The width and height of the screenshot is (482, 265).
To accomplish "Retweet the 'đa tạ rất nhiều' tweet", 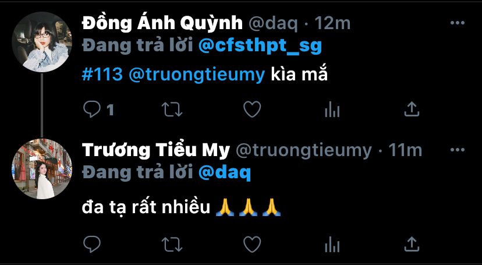I will tap(172, 245).
